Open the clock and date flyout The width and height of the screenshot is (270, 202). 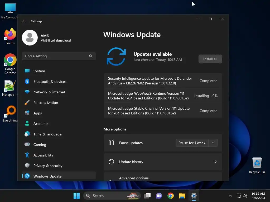click(x=258, y=196)
